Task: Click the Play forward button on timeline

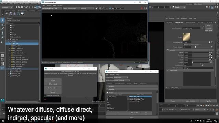Action: pos(209,106)
